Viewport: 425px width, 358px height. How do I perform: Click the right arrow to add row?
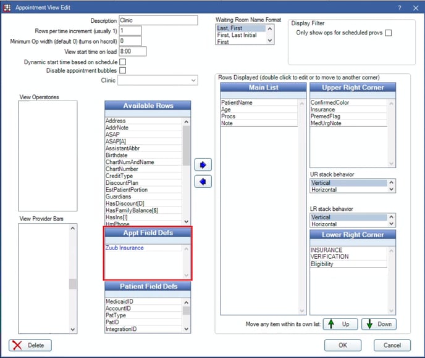click(203, 165)
